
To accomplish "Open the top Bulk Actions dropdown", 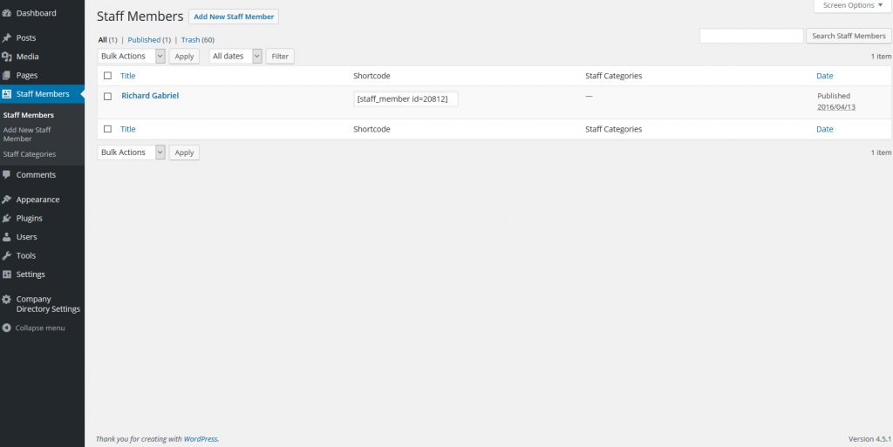I will pyautogui.click(x=131, y=56).
